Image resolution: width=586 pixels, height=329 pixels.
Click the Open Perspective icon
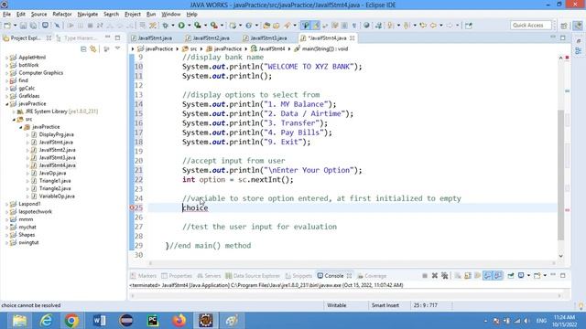[564, 26]
